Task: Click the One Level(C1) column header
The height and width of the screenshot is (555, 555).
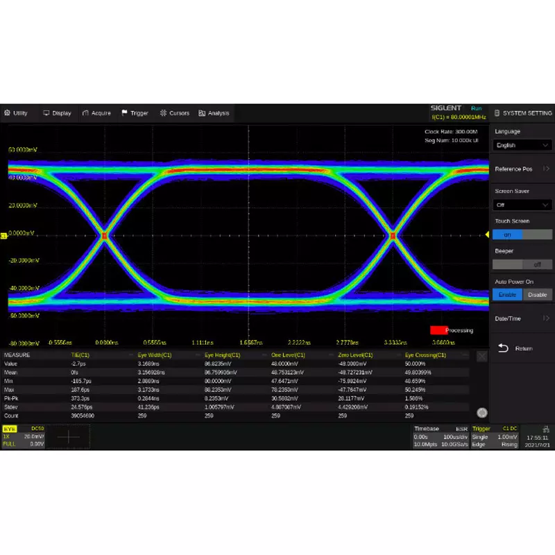Action: coord(288,355)
